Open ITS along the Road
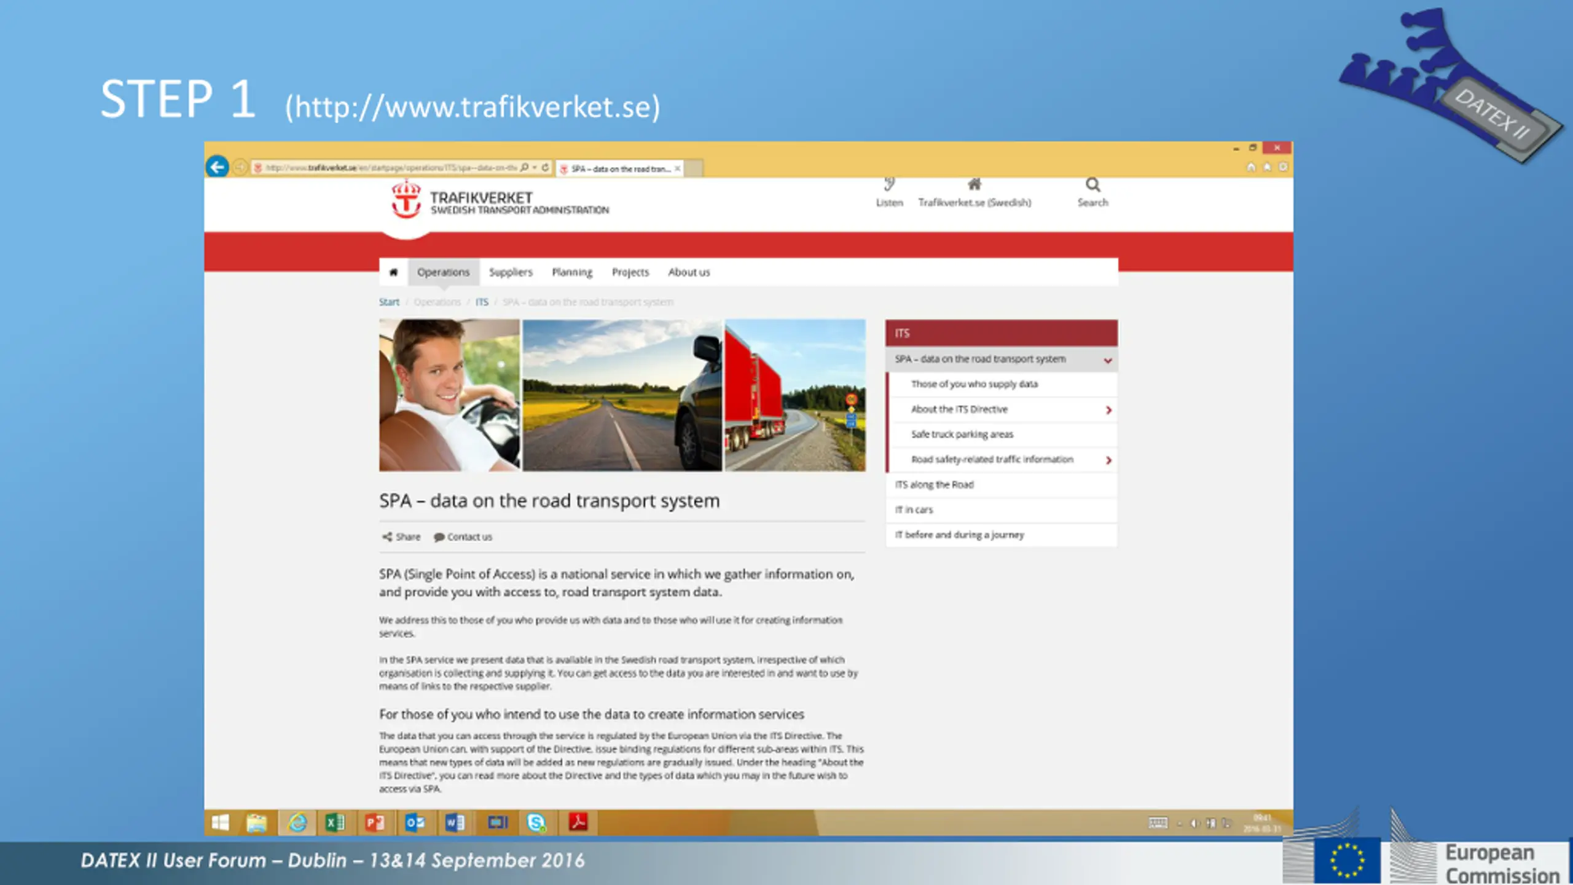Screen dimensions: 1573x885 pyautogui.click(x=934, y=485)
